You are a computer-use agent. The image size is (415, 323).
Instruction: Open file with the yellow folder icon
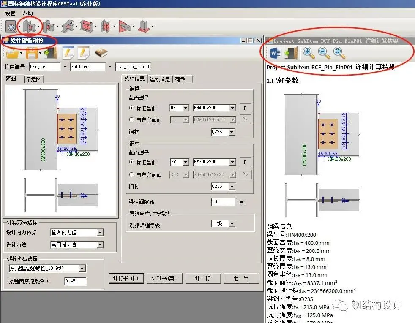(12, 53)
